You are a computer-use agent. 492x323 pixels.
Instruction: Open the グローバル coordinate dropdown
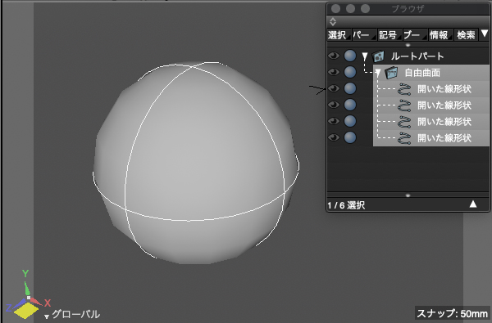point(72,314)
